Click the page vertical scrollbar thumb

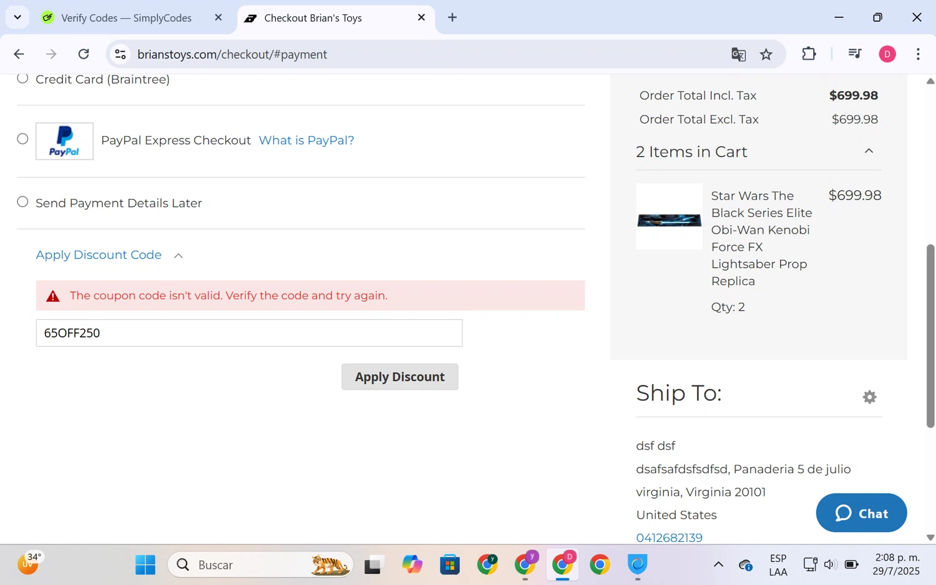(x=930, y=336)
